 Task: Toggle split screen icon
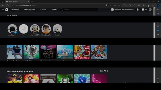[130, 5]
